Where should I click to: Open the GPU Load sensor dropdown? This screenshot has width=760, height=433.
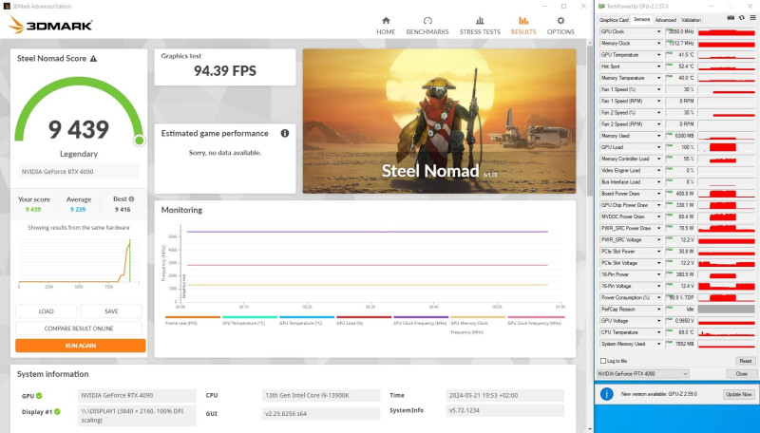click(658, 147)
